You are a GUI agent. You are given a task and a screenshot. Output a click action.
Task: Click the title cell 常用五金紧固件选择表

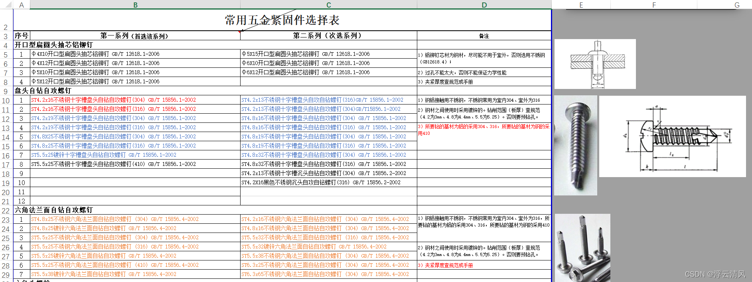pos(282,20)
